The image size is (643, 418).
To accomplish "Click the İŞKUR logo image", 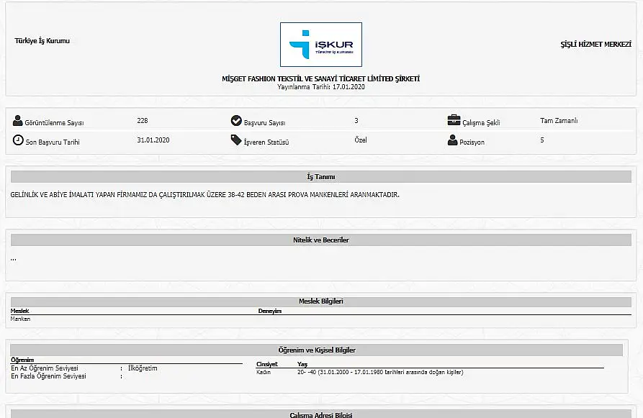I will (x=320, y=45).
